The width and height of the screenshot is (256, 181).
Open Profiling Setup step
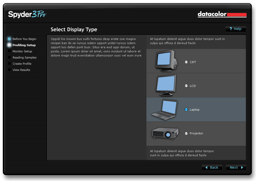click(x=24, y=45)
